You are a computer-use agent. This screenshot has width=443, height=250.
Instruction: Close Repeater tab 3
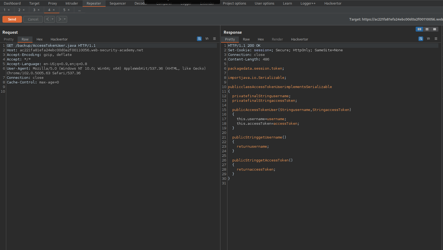coord(39,10)
